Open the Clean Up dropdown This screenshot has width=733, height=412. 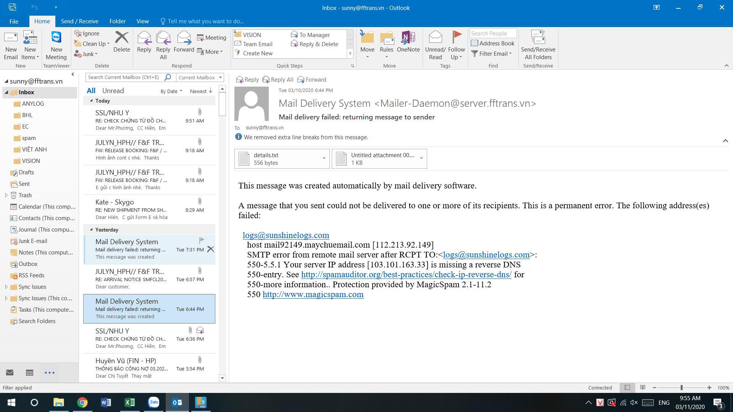point(92,44)
